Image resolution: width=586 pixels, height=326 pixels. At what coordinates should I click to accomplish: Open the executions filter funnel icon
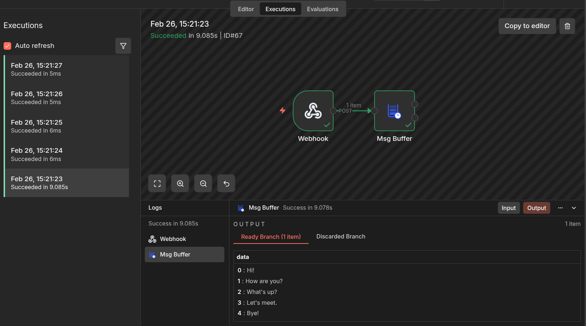[123, 46]
